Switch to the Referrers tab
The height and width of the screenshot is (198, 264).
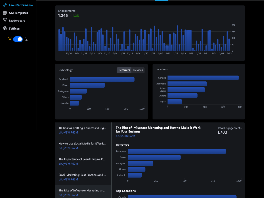click(124, 70)
